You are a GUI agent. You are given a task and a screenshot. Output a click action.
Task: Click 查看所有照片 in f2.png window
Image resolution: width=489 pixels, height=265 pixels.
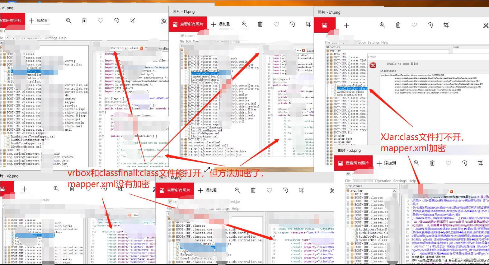coord(175,190)
